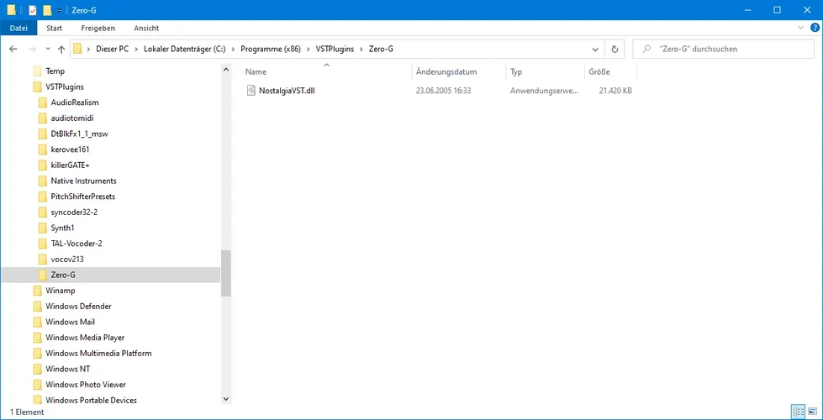Go back using the back arrow
The image size is (823, 420).
click(13, 49)
